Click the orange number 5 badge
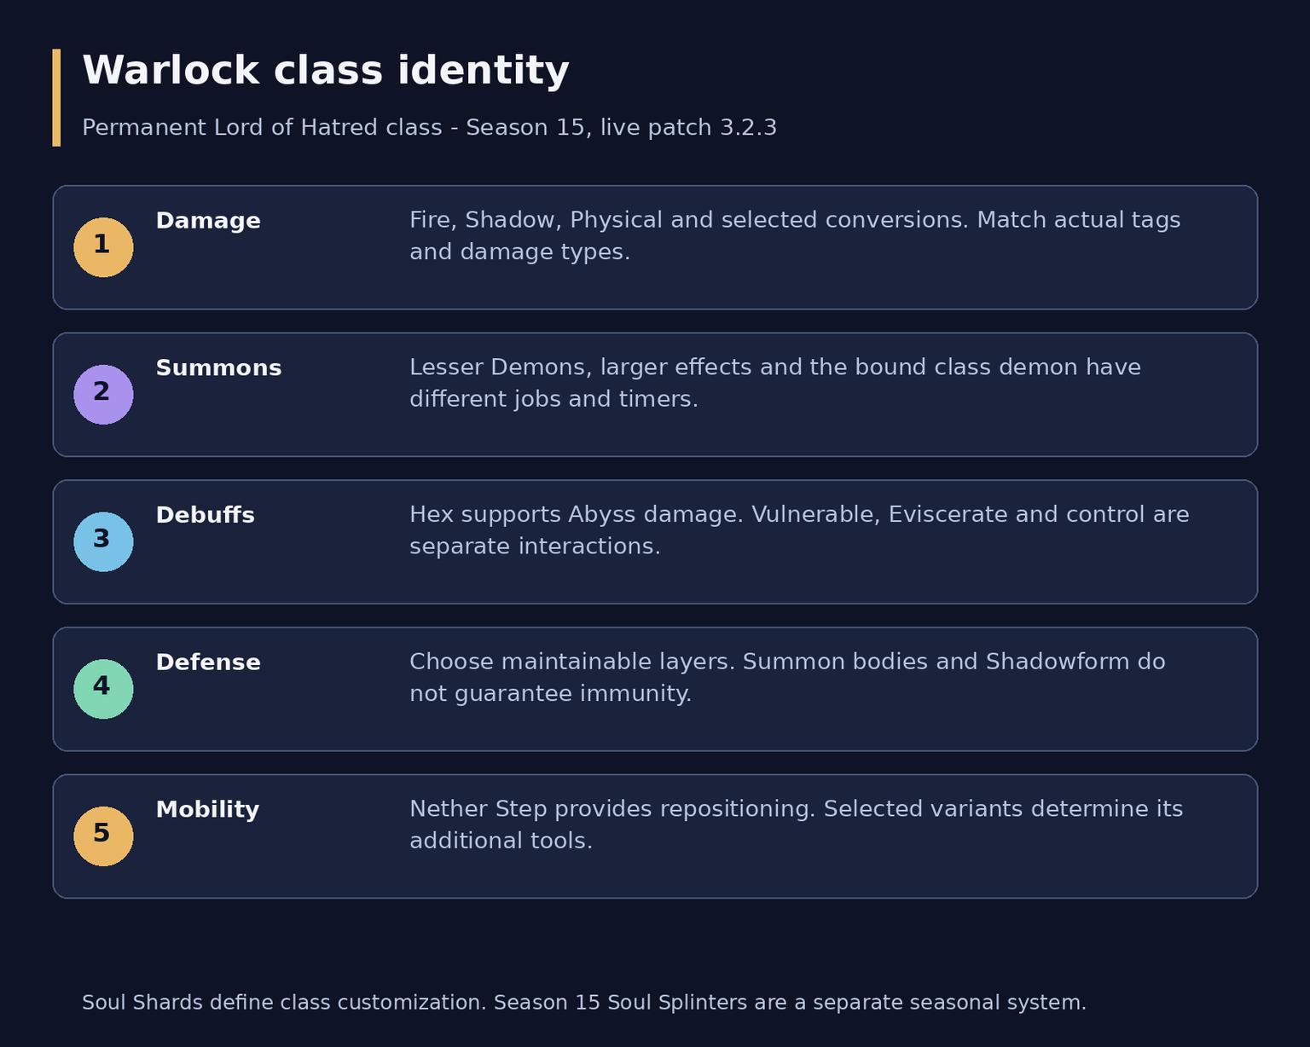The width and height of the screenshot is (1310, 1047). pos(103,836)
